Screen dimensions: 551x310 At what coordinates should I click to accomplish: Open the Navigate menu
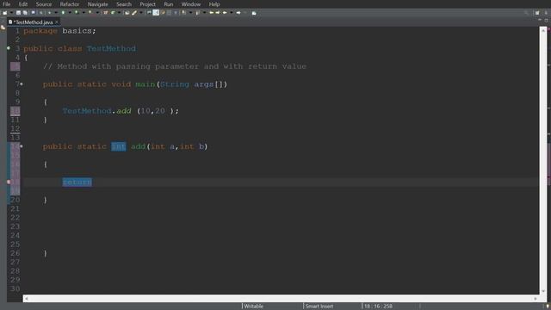point(97,4)
